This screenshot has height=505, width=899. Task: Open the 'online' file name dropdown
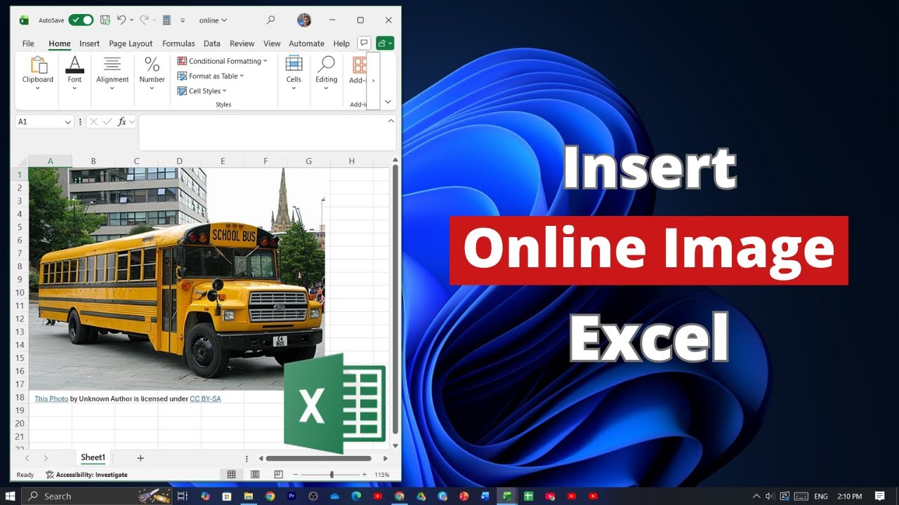click(213, 20)
